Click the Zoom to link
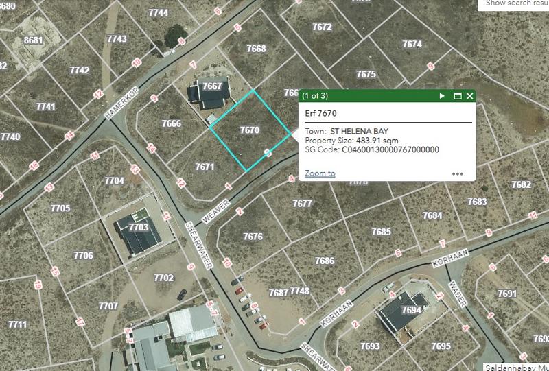549x371 pixels. pyautogui.click(x=320, y=173)
